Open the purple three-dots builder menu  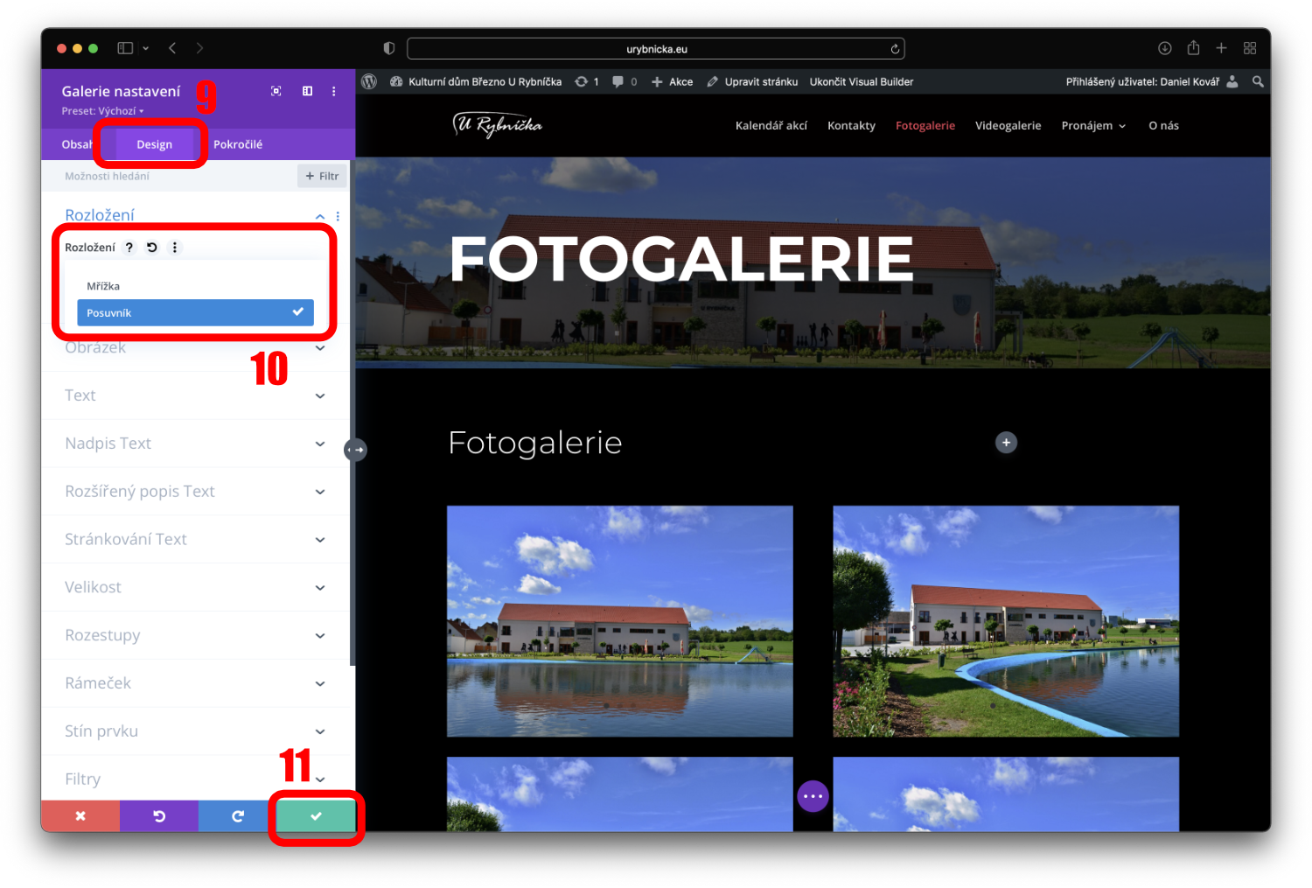click(x=813, y=796)
